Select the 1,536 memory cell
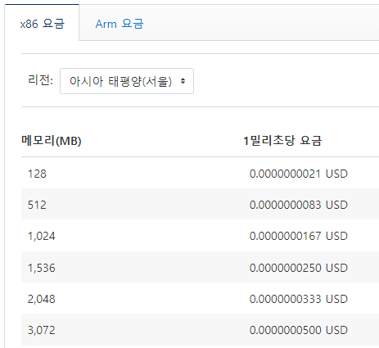Viewport: 379px width, 348px height. (x=42, y=268)
